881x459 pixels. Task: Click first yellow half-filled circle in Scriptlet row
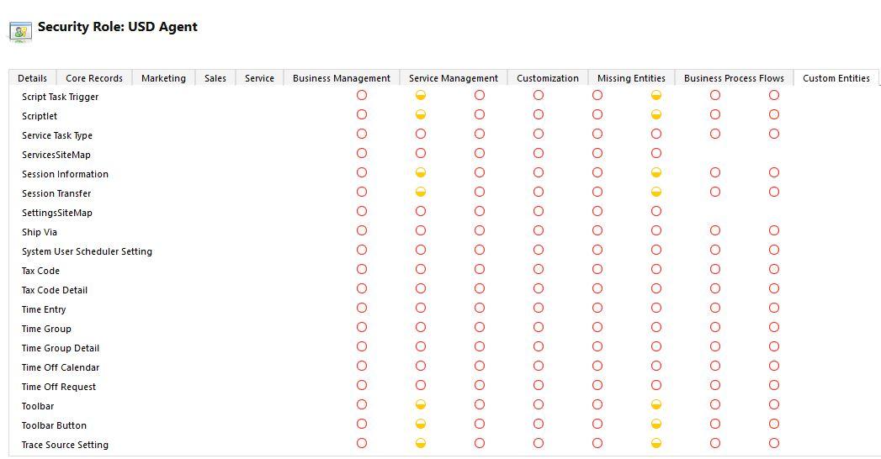pos(421,114)
